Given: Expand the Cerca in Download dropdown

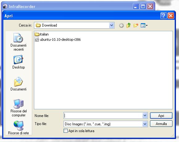Looking at the screenshot, I should (111, 25).
